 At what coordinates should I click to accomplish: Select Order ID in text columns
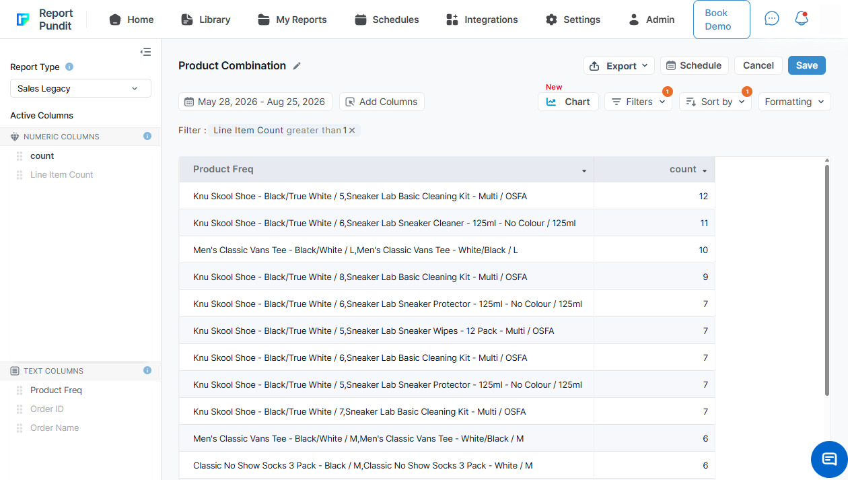47,409
